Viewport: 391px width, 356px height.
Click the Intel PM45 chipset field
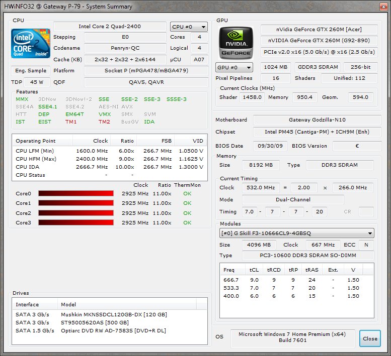pos(317,132)
